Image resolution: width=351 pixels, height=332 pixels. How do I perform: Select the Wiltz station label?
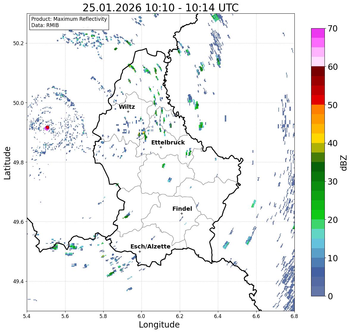point(127,107)
